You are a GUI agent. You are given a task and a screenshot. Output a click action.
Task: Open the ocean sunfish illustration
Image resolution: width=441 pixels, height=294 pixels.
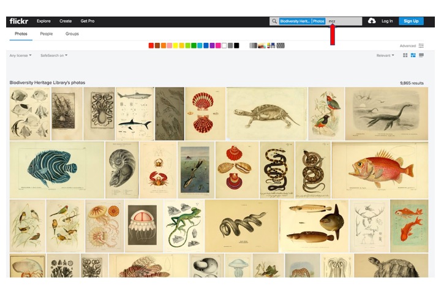(x=314, y=226)
